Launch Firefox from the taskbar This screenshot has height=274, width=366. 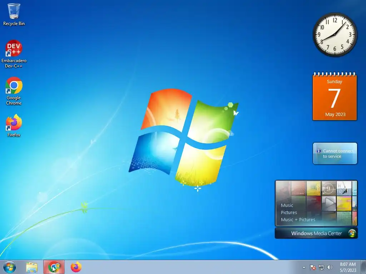pyautogui.click(x=76, y=267)
